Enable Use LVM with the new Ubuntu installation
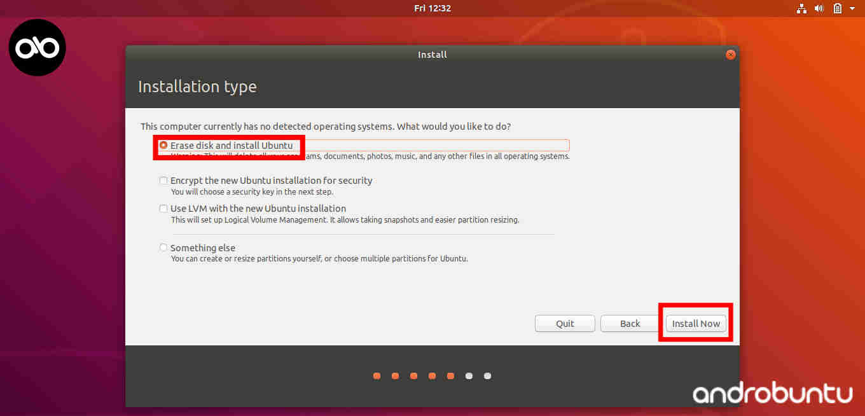The width and height of the screenshot is (865, 416). (163, 208)
